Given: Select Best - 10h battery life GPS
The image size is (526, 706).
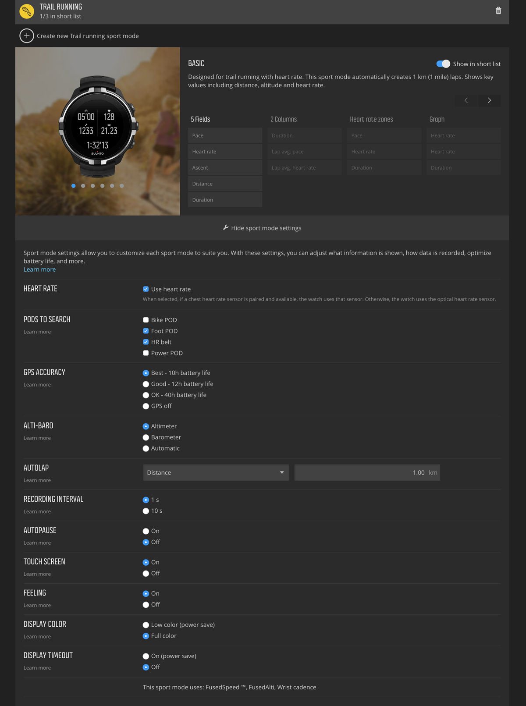Looking at the screenshot, I should (x=146, y=373).
